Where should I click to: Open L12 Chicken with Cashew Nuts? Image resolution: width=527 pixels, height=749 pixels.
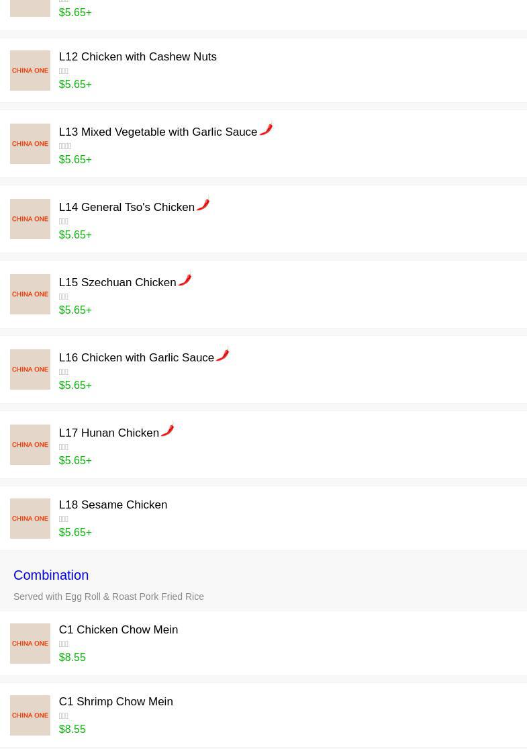(138, 57)
